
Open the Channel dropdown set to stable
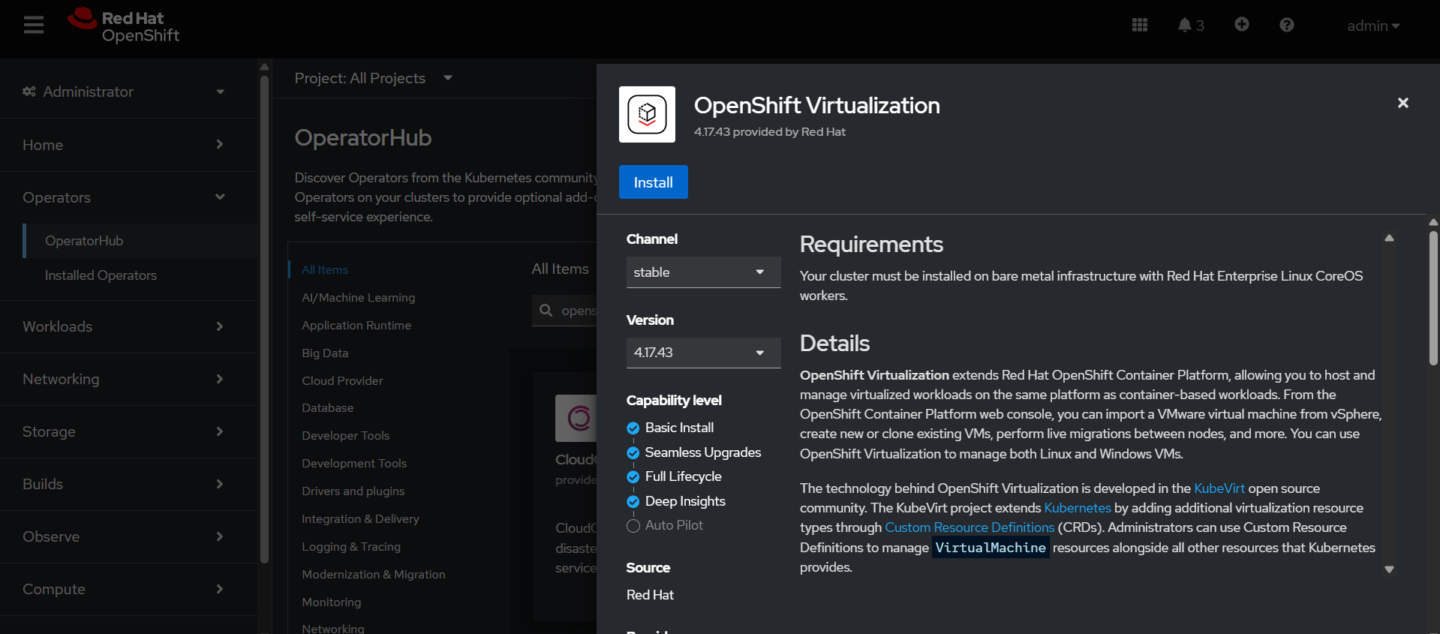[703, 272]
